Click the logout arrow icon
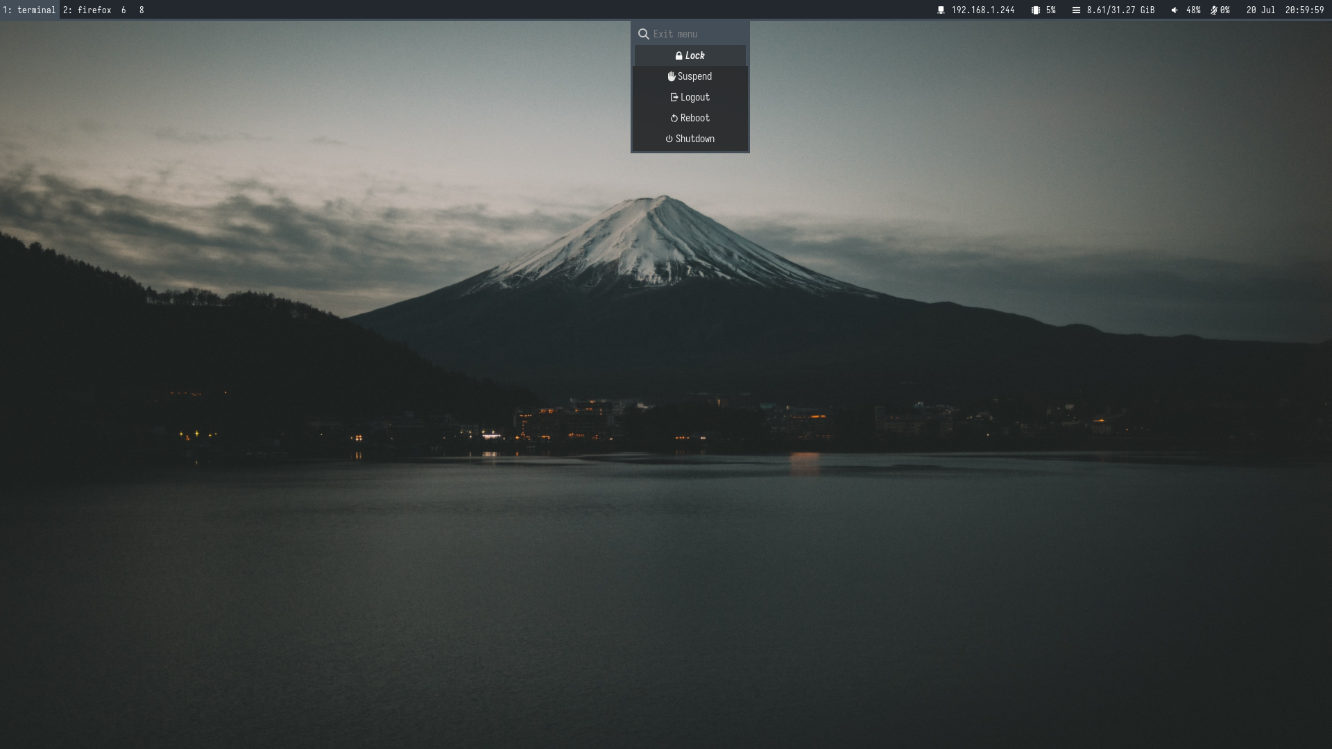Image resolution: width=1332 pixels, height=749 pixels. 674,97
